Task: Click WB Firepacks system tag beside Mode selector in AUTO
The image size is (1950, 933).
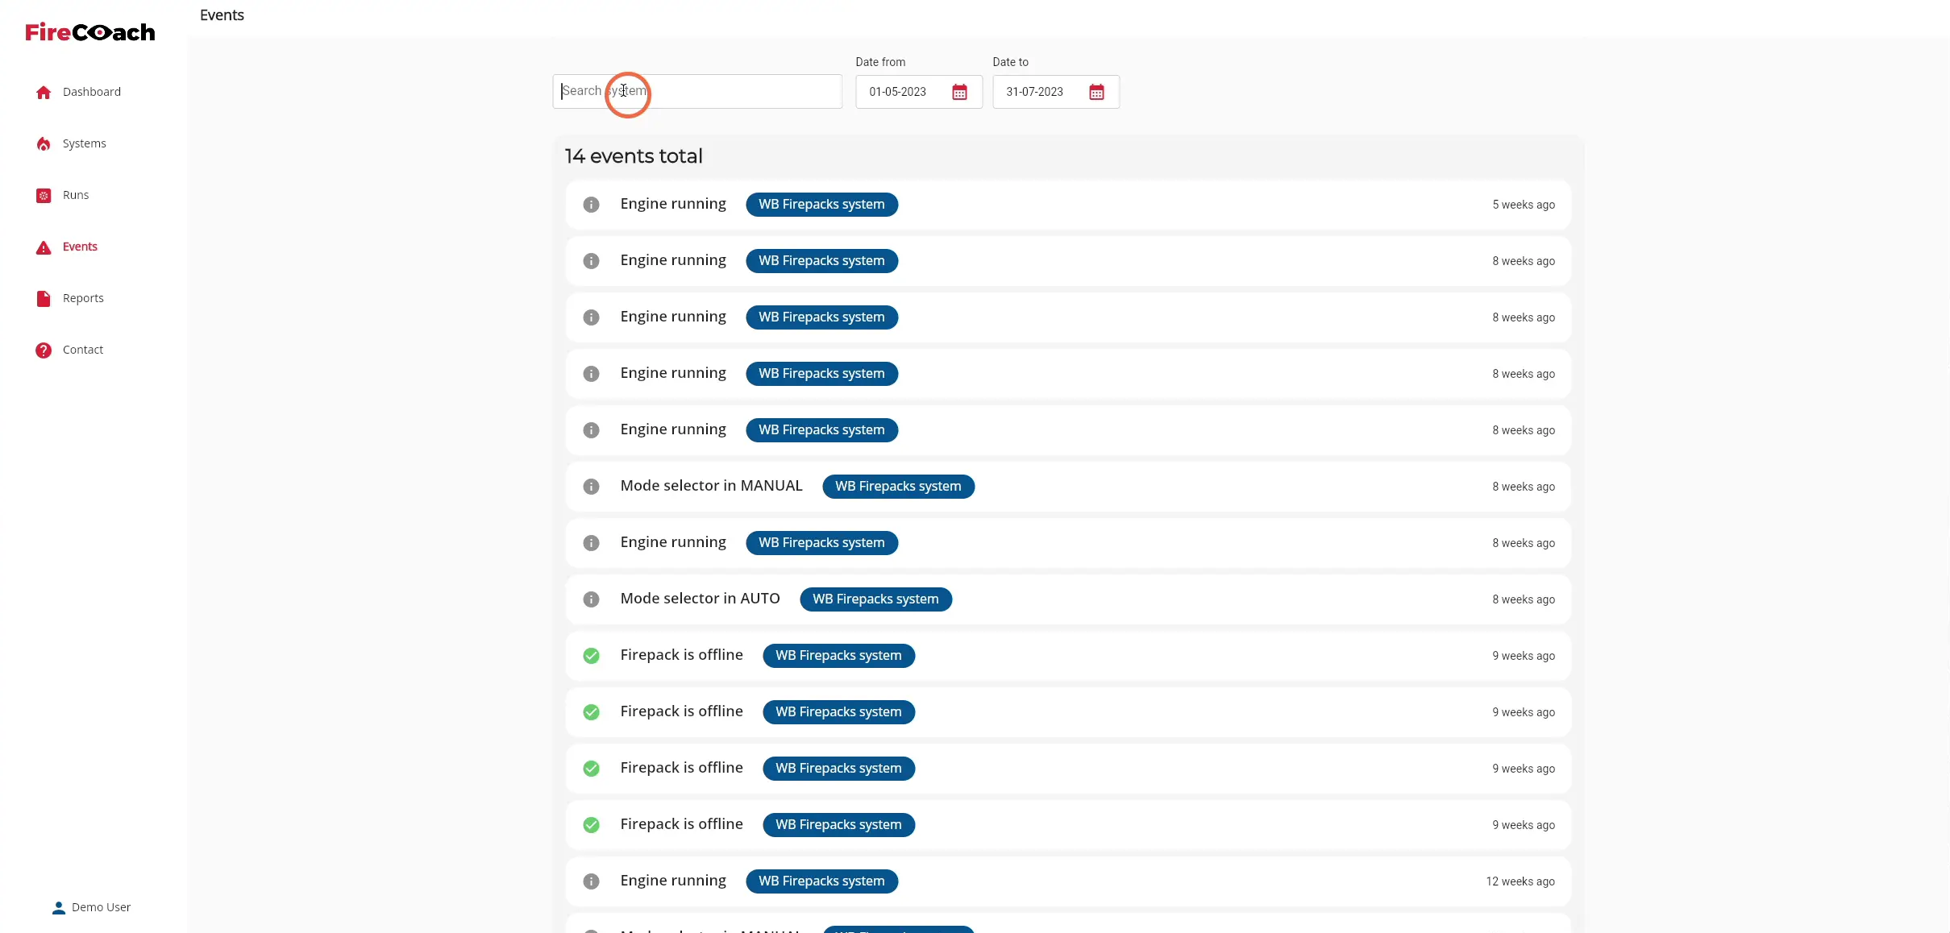Action: click(875, 599)
